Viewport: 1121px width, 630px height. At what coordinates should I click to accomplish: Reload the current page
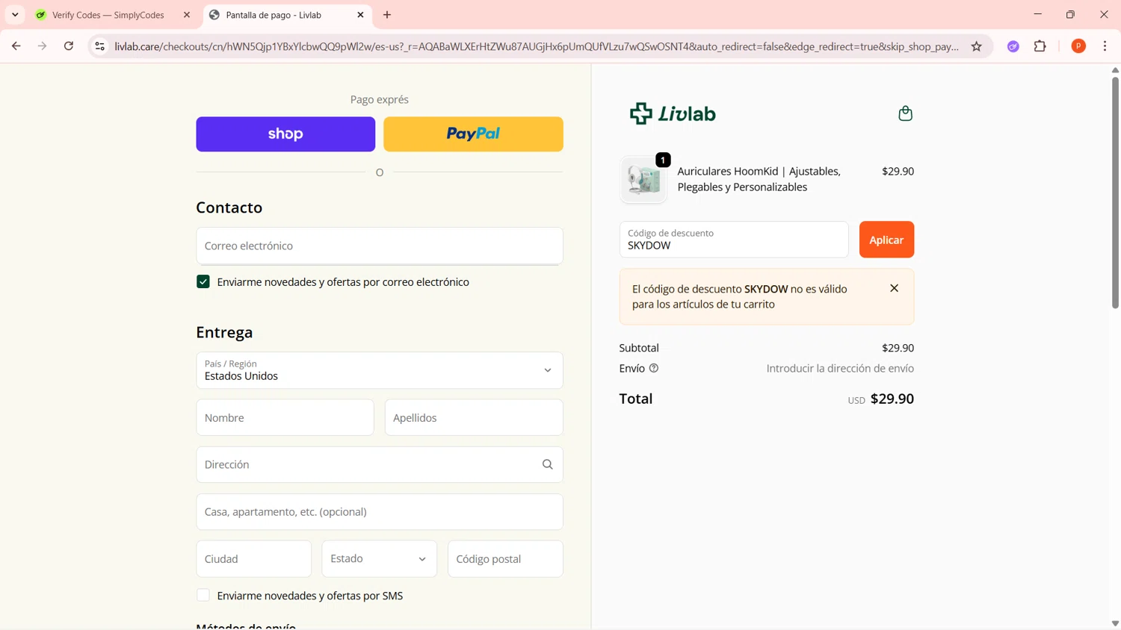pyautogui.click(x=69, y=46)
